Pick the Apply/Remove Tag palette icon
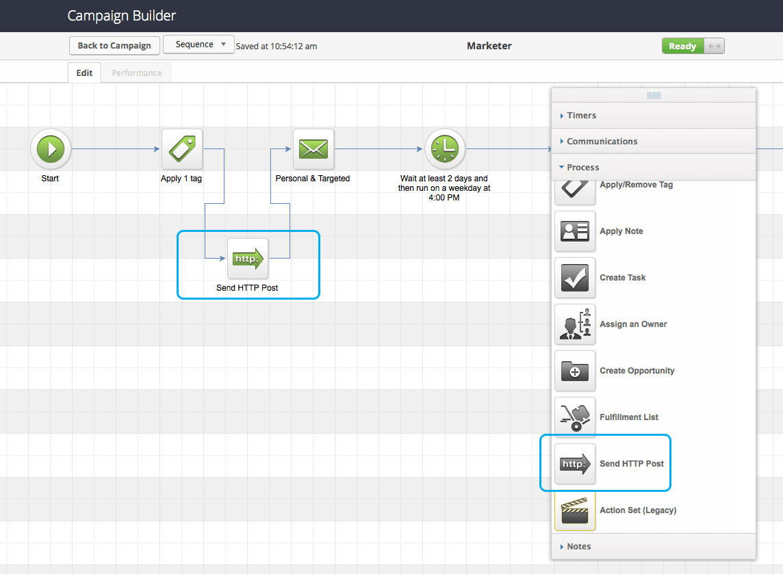The image size is (783, 574). [575, 192]
